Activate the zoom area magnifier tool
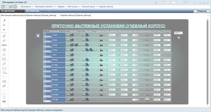 [4, 55]
